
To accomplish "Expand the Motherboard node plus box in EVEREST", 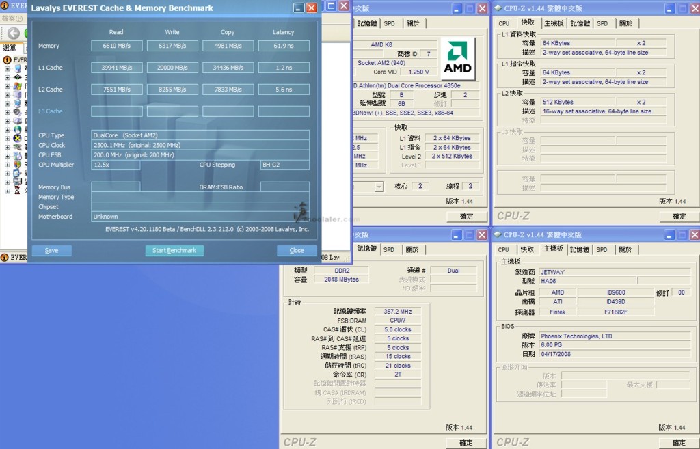I will click(x=7, y=77).
